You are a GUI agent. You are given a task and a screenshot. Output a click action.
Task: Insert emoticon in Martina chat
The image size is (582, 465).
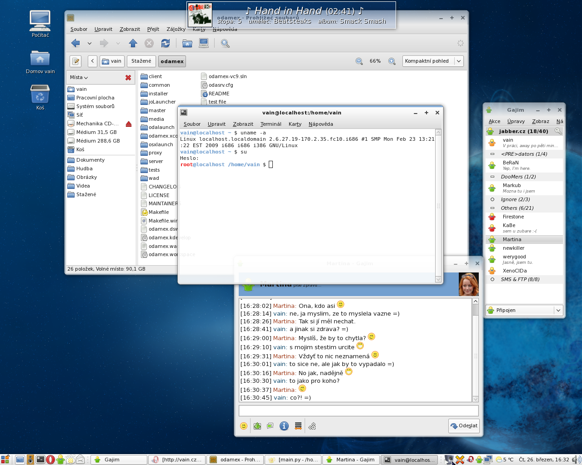244,426
